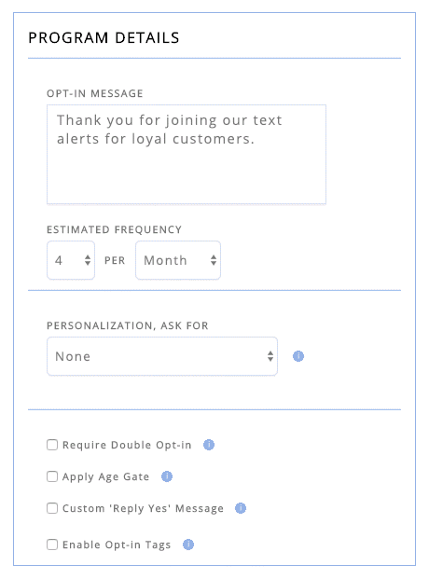
Task: Click inside the Opt-in Message text area
Action: 187,155
